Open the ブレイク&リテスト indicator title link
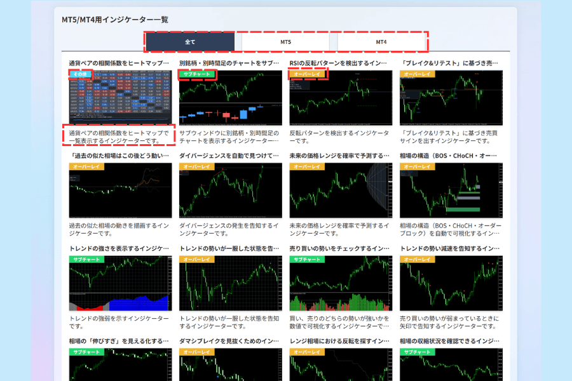 point(449,63)
